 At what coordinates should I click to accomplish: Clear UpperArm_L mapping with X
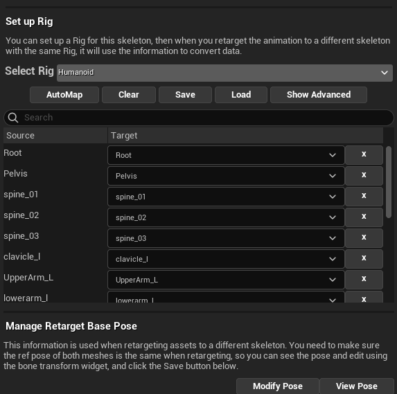pos(364,279)
